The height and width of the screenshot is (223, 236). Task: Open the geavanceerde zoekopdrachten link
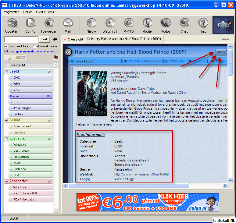coord(30,51)
